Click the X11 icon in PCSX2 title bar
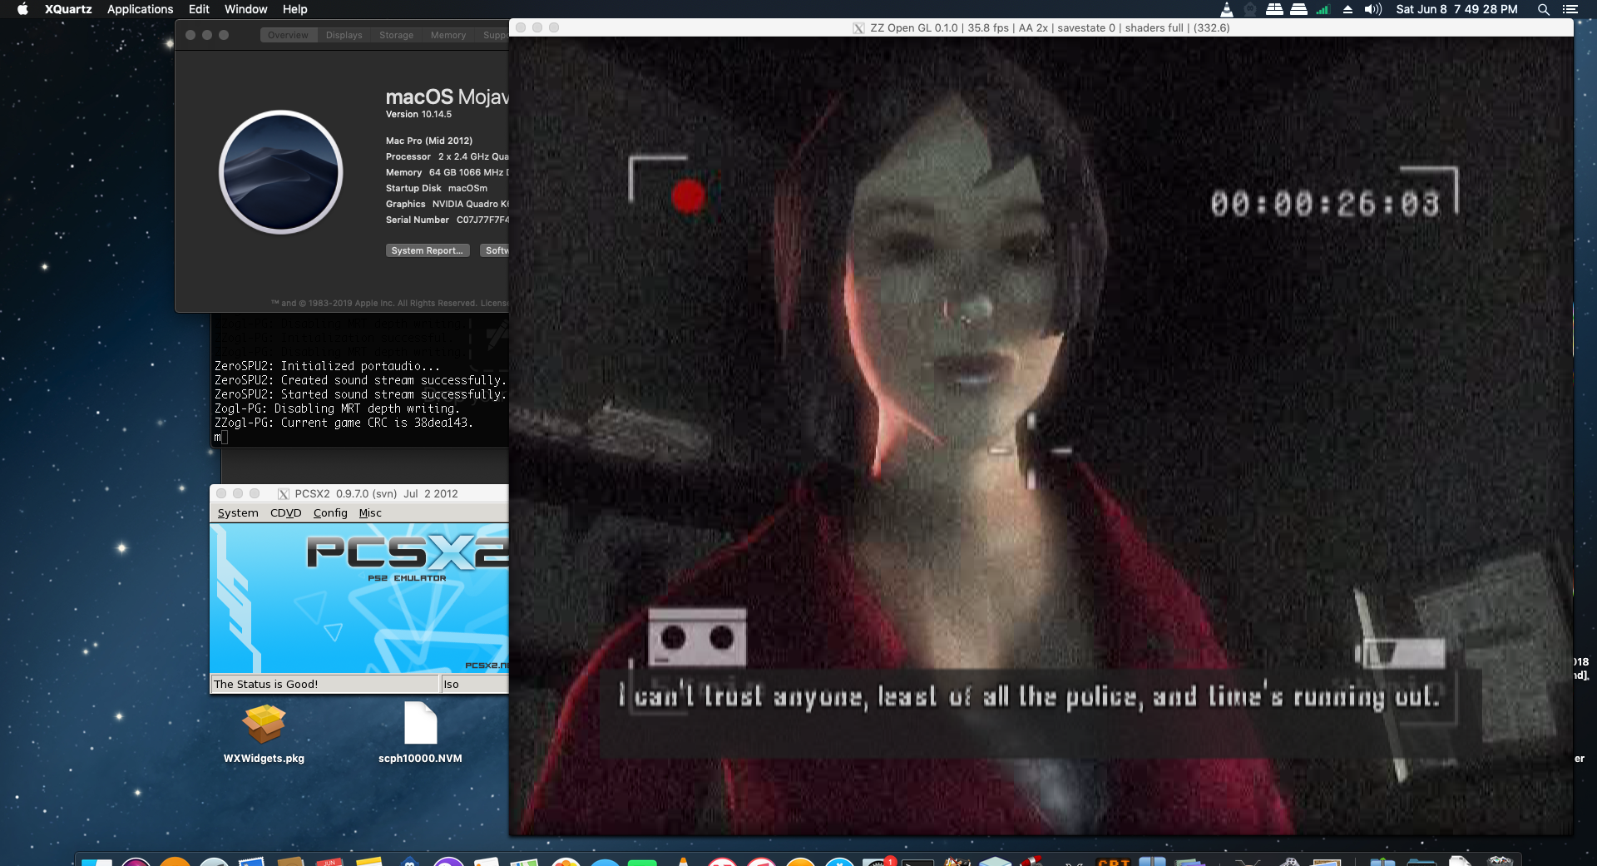Image resolution: width=1597 pixels, height=866 pixels. (x=283, y=494)
